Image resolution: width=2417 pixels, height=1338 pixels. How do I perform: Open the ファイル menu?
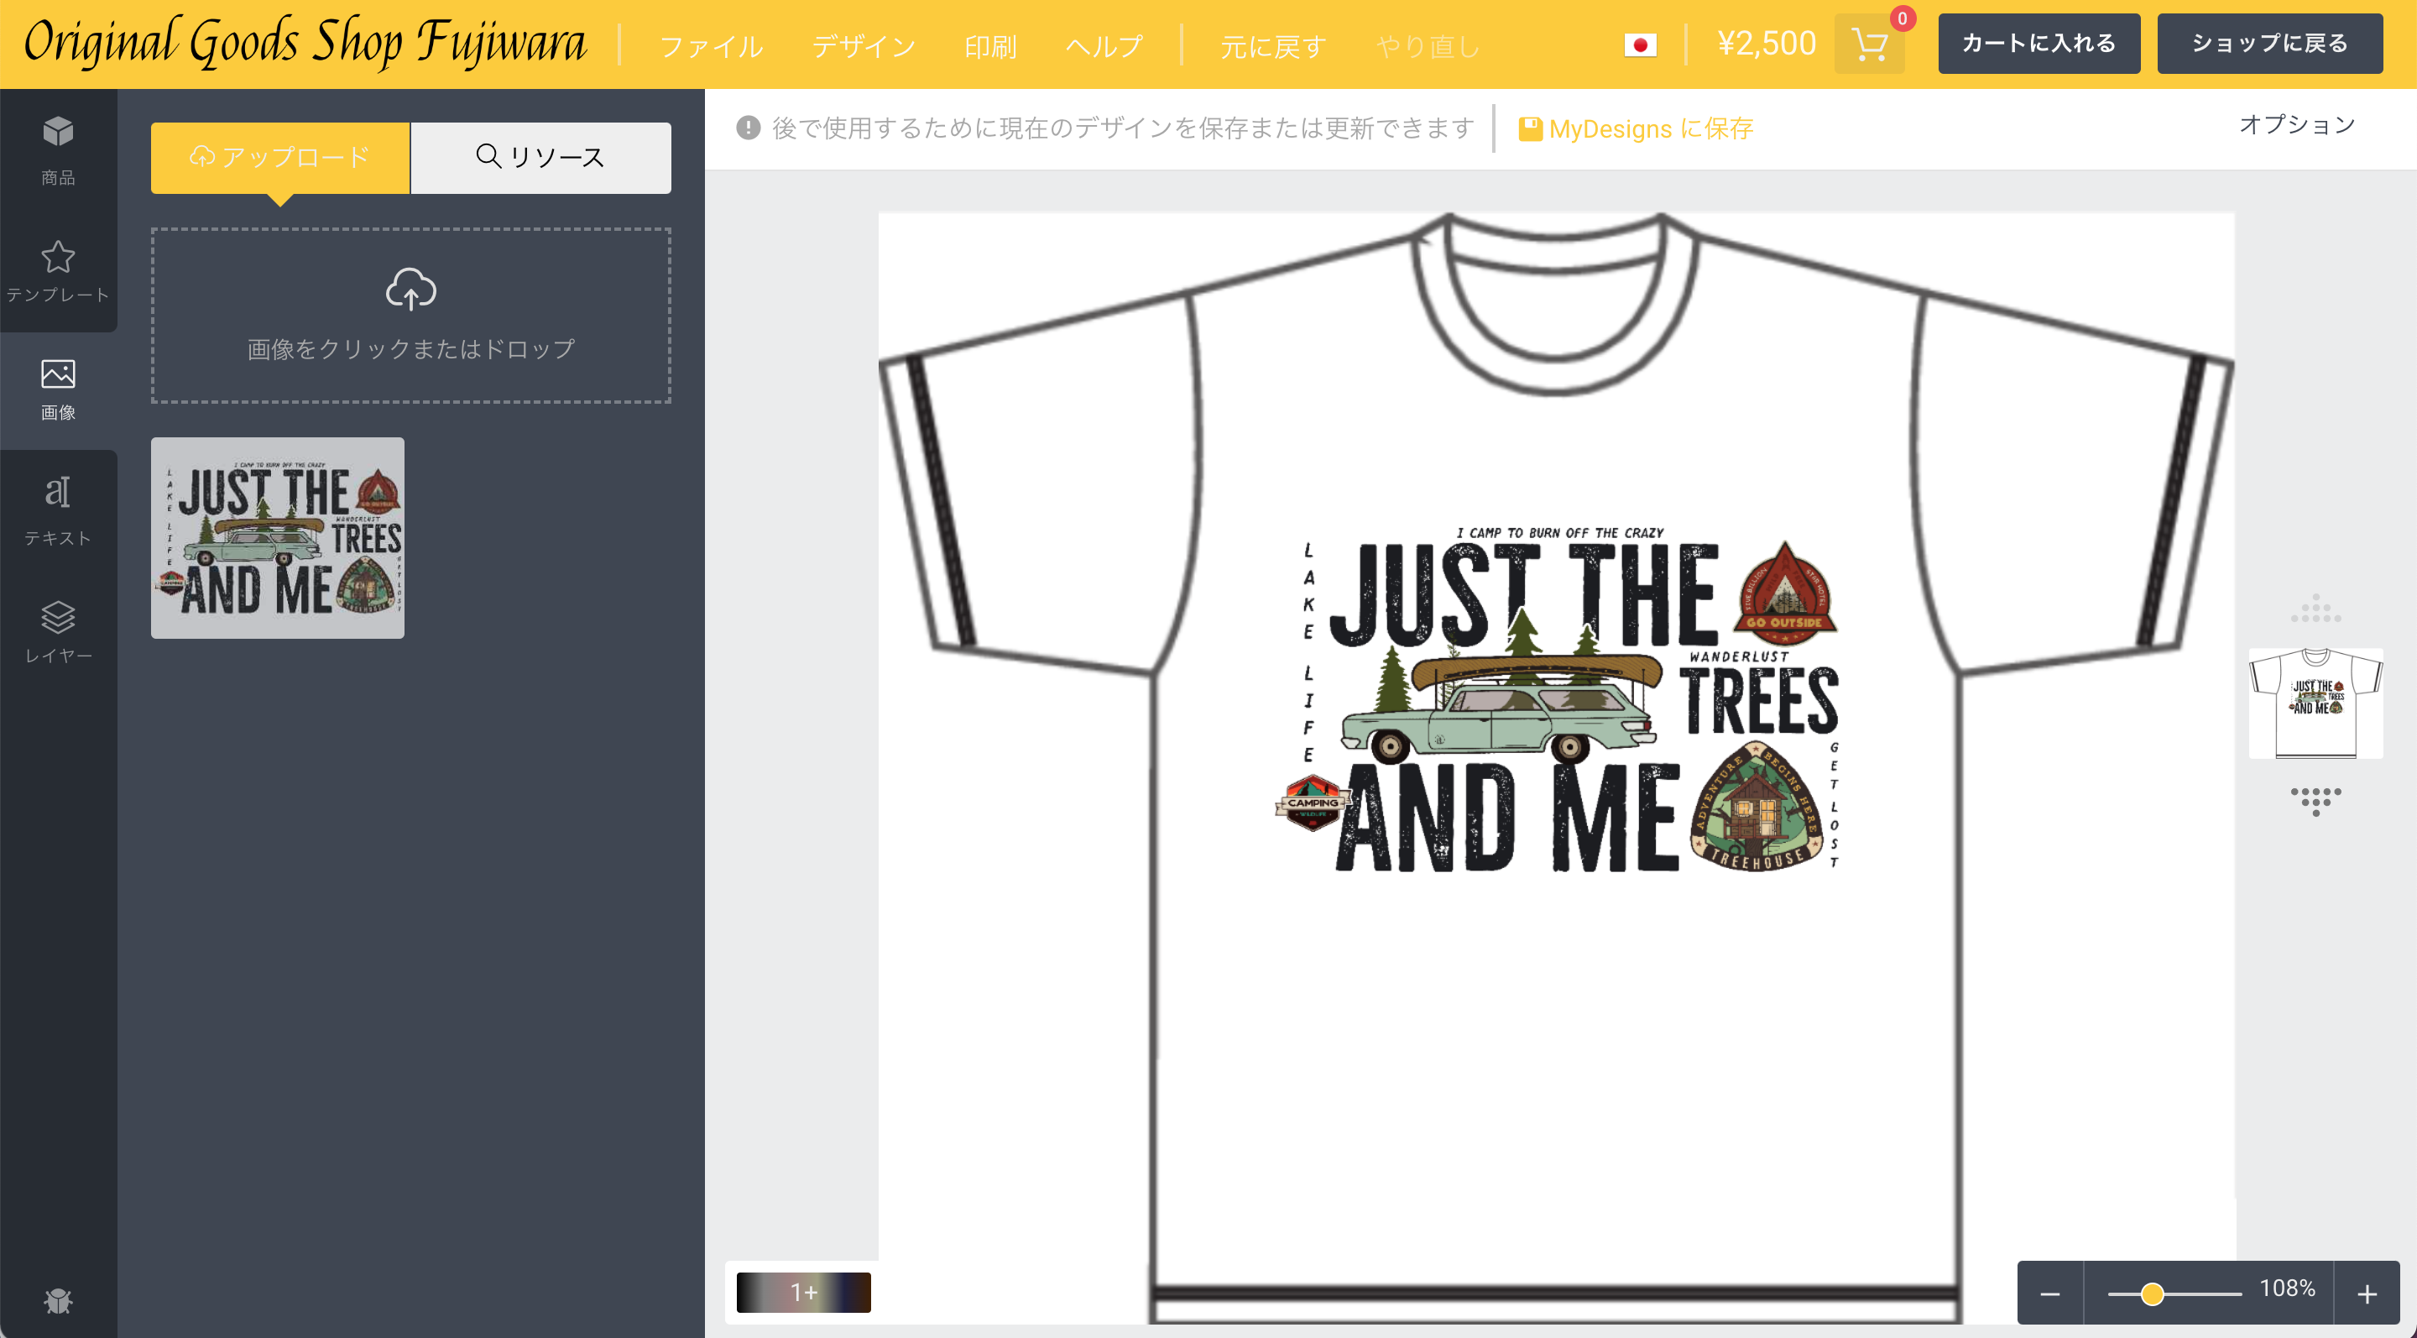pyautogui.click(x=711, y=46)
